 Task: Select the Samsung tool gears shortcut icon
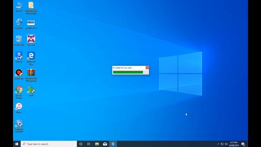click(x=19, y=126)
